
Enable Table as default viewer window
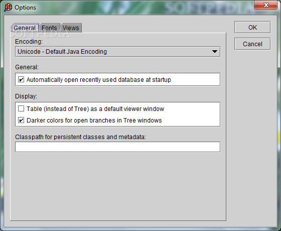point(21,108)
